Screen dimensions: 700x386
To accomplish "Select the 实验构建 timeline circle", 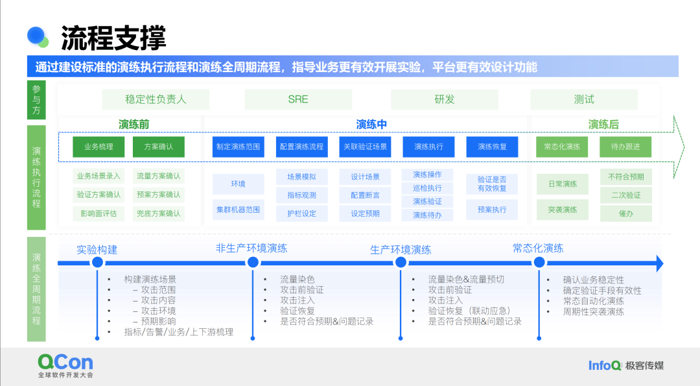I will pos(97,263).
